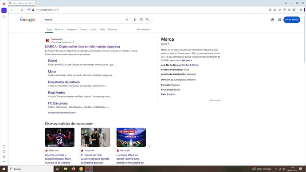Search by image with Google Lens icon
This screenshot has height=172, width=306.
point(141,20)
